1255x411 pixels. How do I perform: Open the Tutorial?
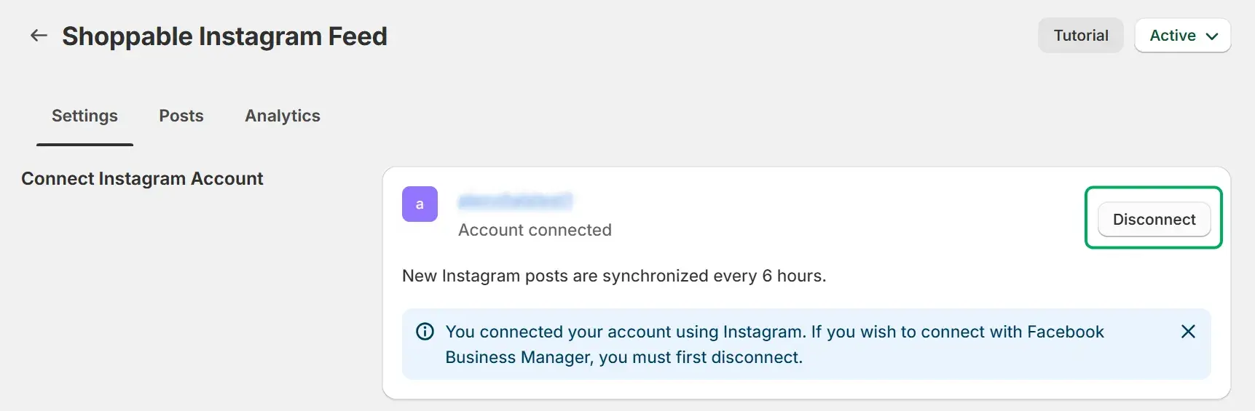click(1081, 36)
